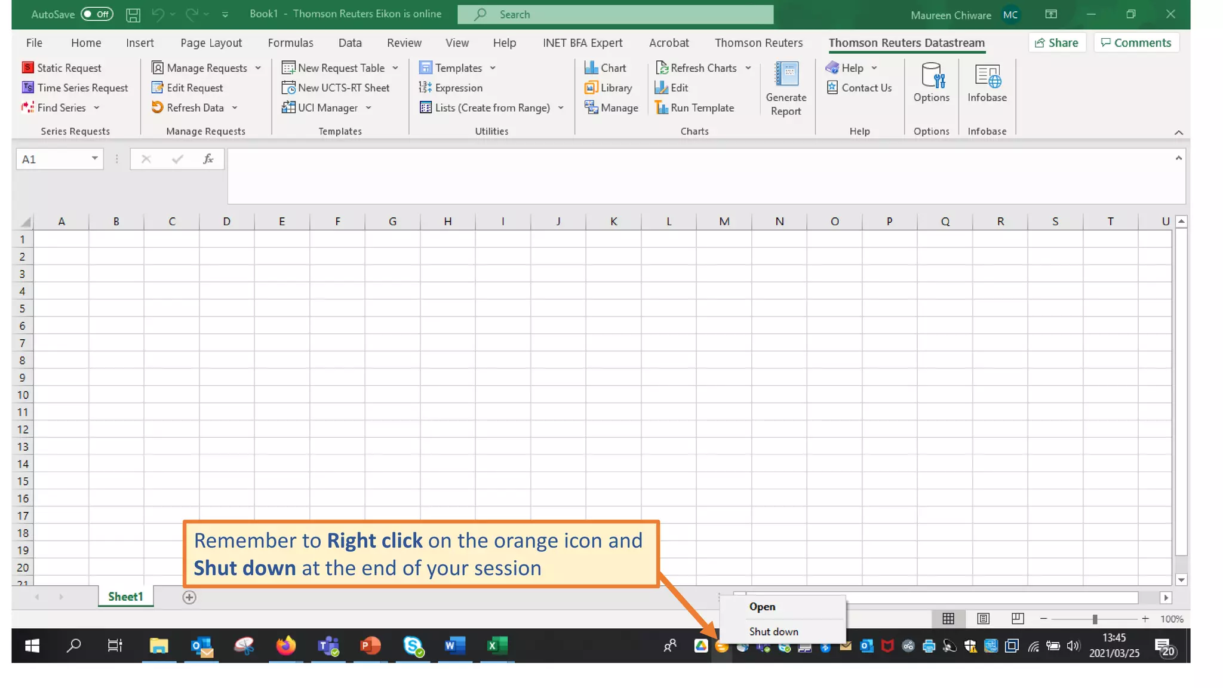Collapse the ribbon with the chevron
Screen dimensions: 1223x688
1178,133
